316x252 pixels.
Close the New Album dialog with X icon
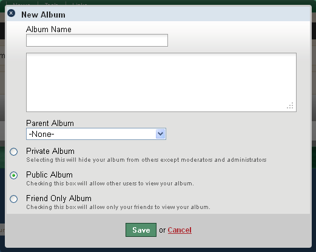click(x=12, y=13)
